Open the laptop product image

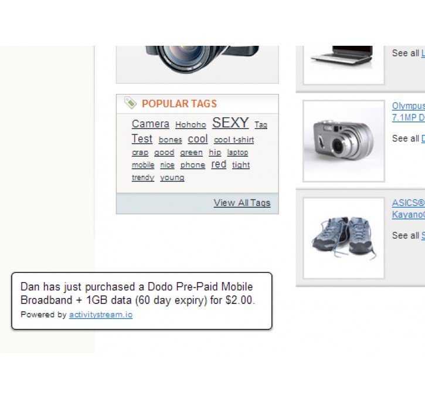coord(344,58)
